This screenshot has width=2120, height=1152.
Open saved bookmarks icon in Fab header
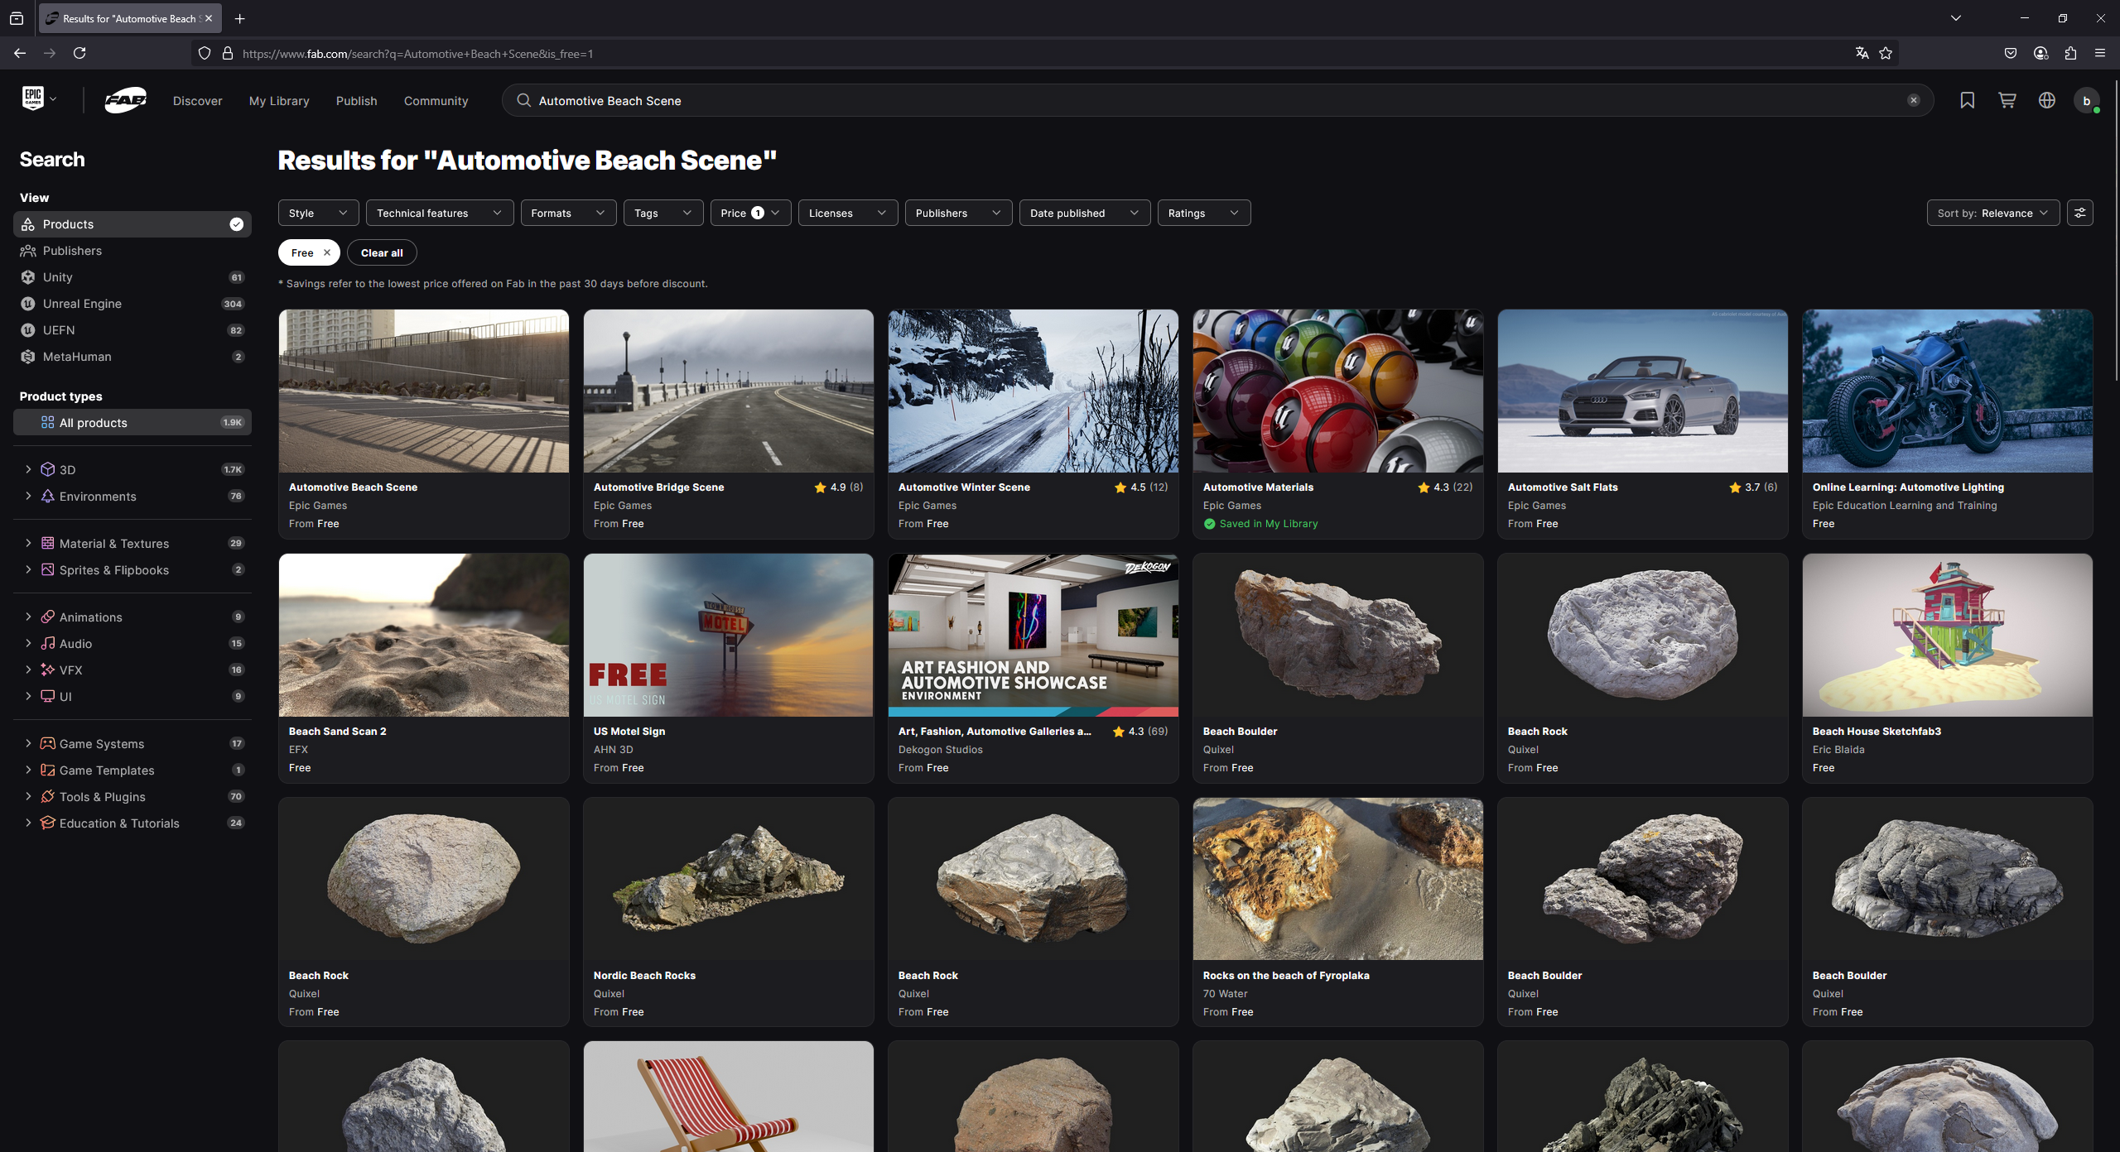1967,100
